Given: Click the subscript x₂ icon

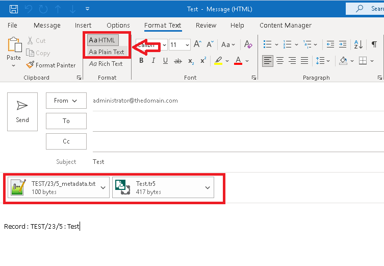Looking at the screenshot, I should click(x=191, y=61).
